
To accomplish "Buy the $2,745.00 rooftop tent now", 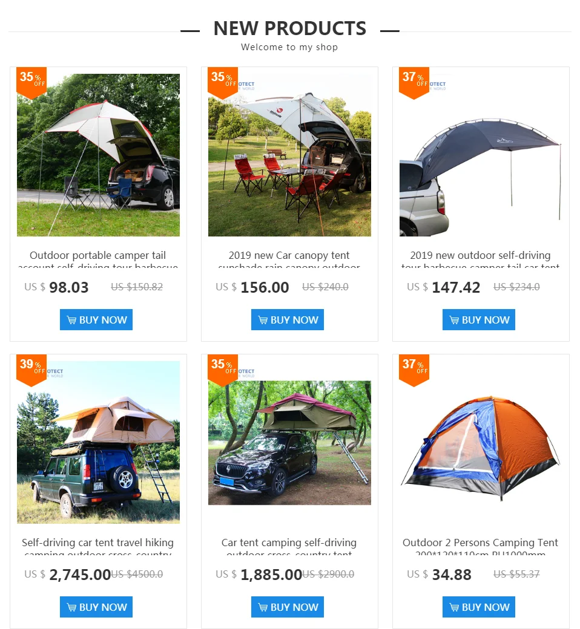I will (96, 607).
